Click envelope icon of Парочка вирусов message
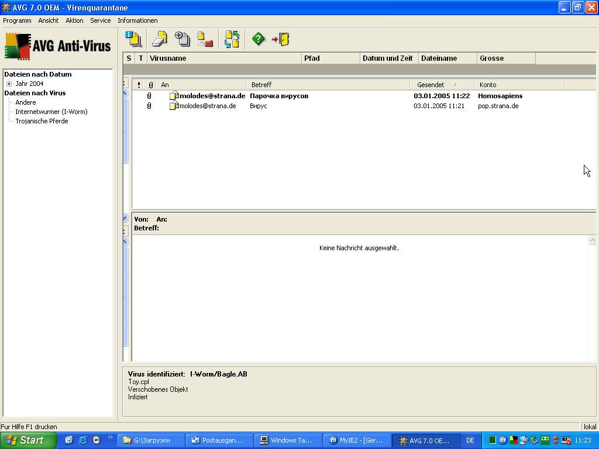Image resolution: width=599 pixels, height=449 pixels. (x=174, y=96)
